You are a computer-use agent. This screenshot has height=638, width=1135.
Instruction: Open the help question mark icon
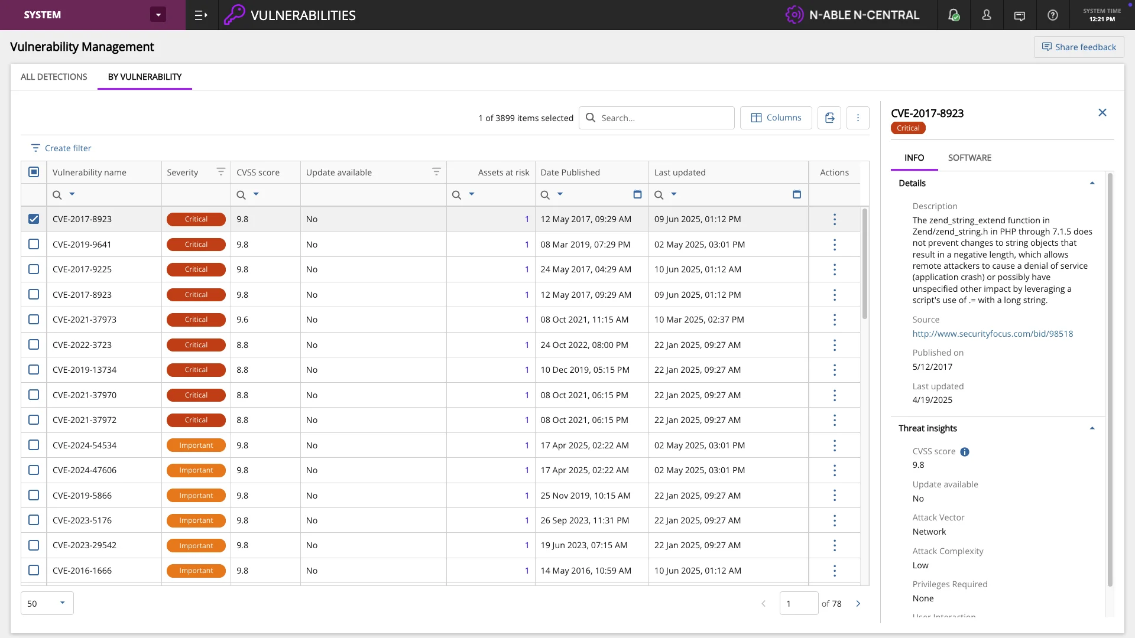[x=1053, y=15]
